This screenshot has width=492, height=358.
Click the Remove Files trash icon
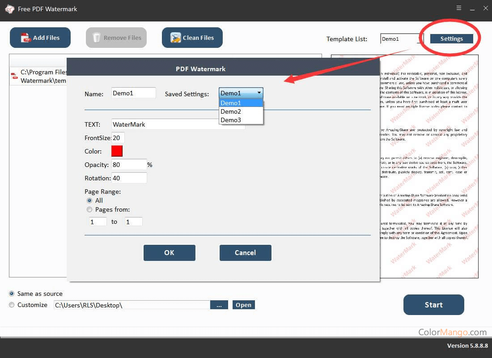pyautogui.click(x=97, y=38)
